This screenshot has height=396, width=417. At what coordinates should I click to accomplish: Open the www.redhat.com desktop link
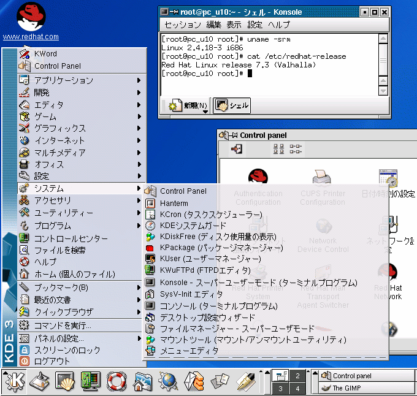pos(31,37)
